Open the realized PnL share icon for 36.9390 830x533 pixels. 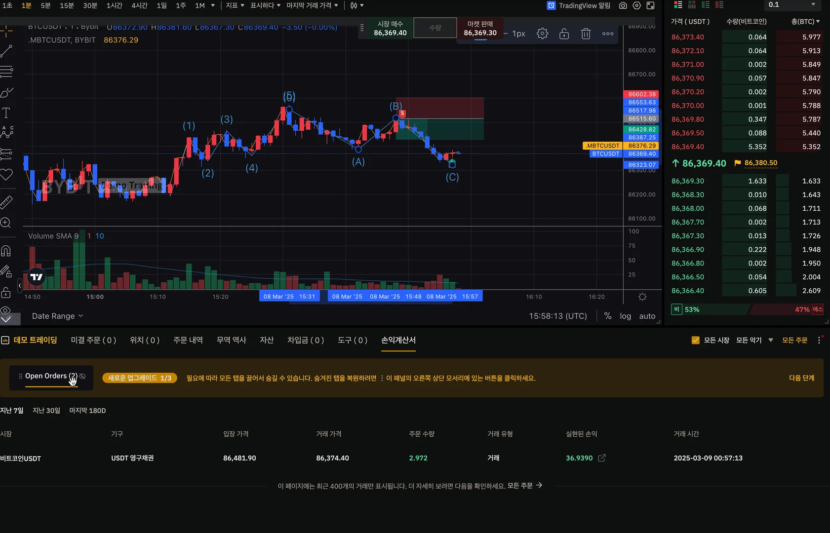coord(602,458)
